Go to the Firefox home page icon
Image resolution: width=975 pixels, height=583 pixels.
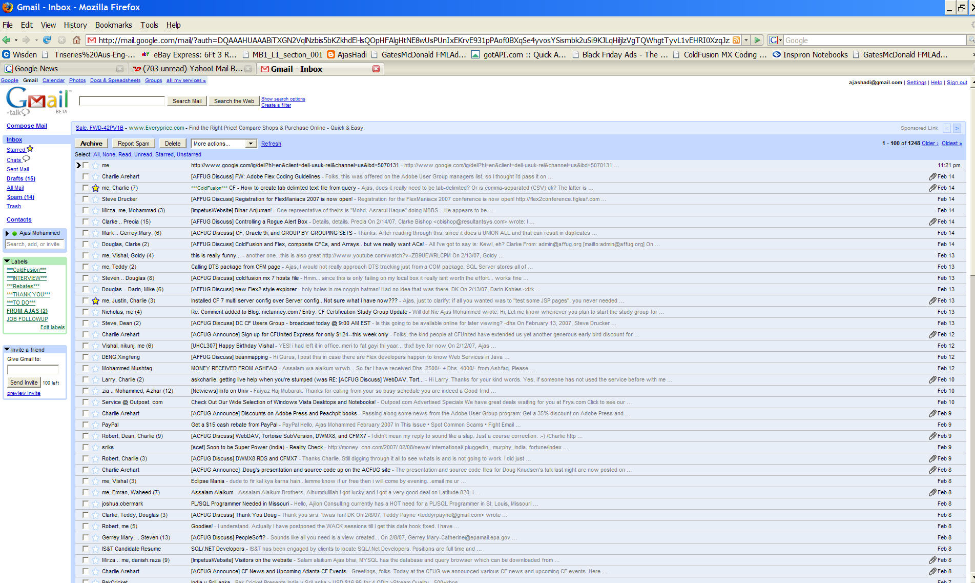click(x=76, y=40)
